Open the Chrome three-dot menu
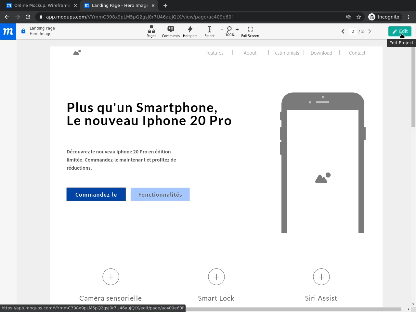416x312 pixels. [409, 17]
